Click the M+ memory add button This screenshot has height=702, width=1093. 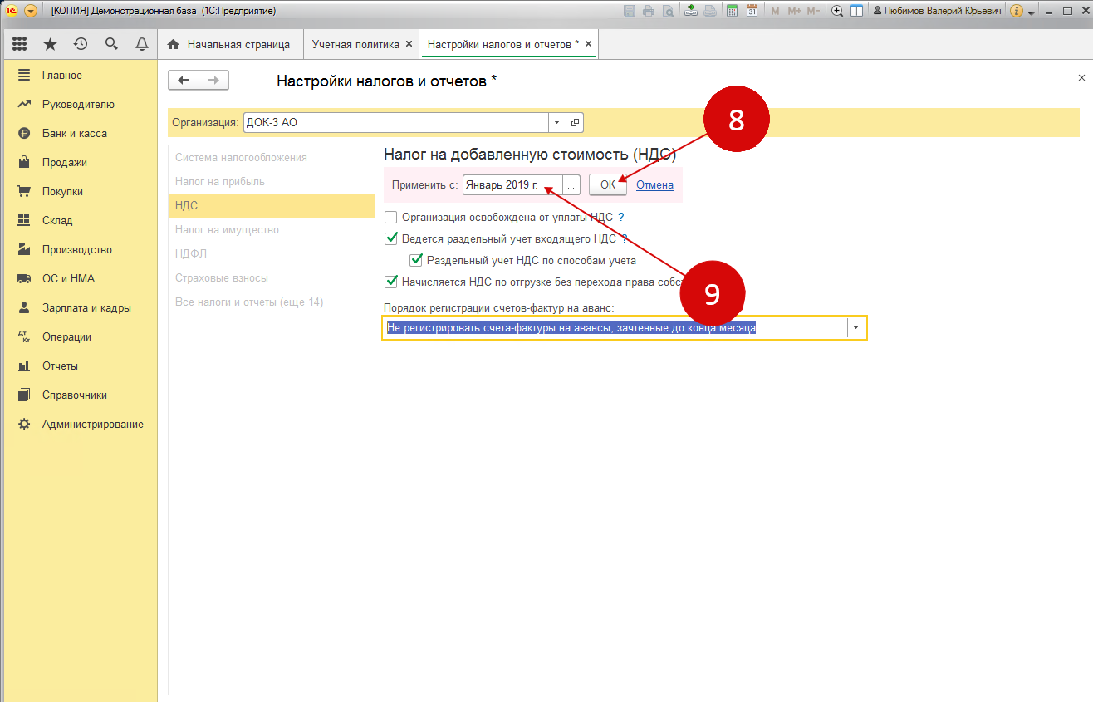coord(794,11)
